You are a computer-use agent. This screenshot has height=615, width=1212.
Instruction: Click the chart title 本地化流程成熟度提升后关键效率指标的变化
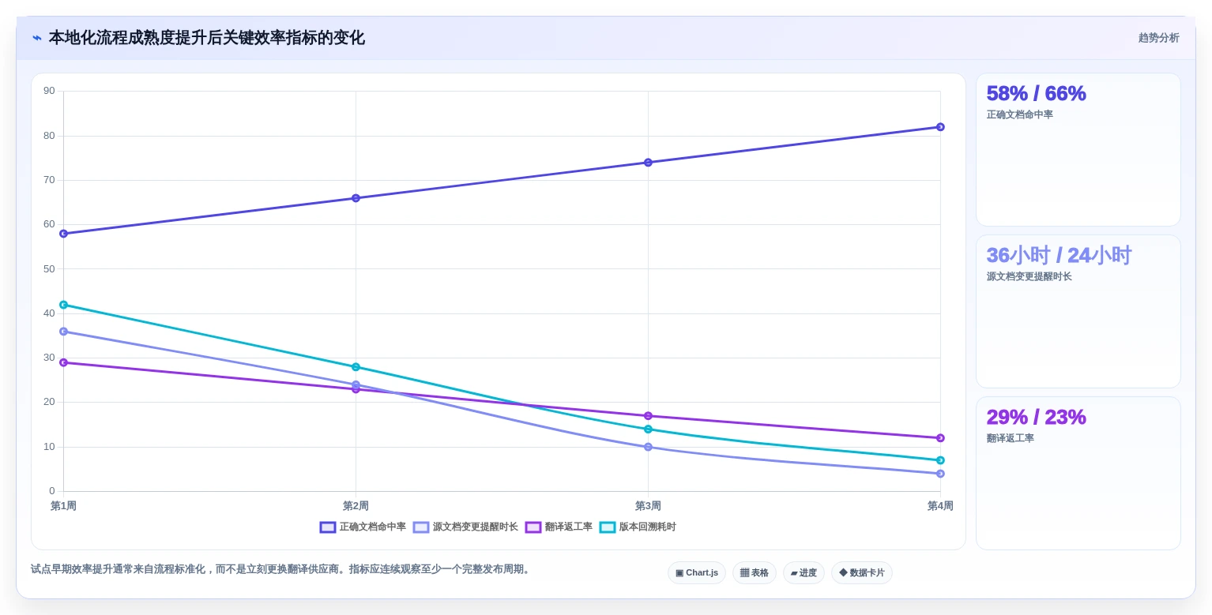207,38
